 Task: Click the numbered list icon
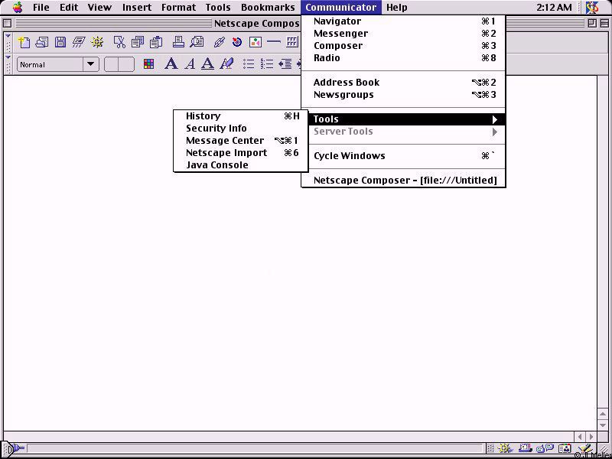pos(267,63)
